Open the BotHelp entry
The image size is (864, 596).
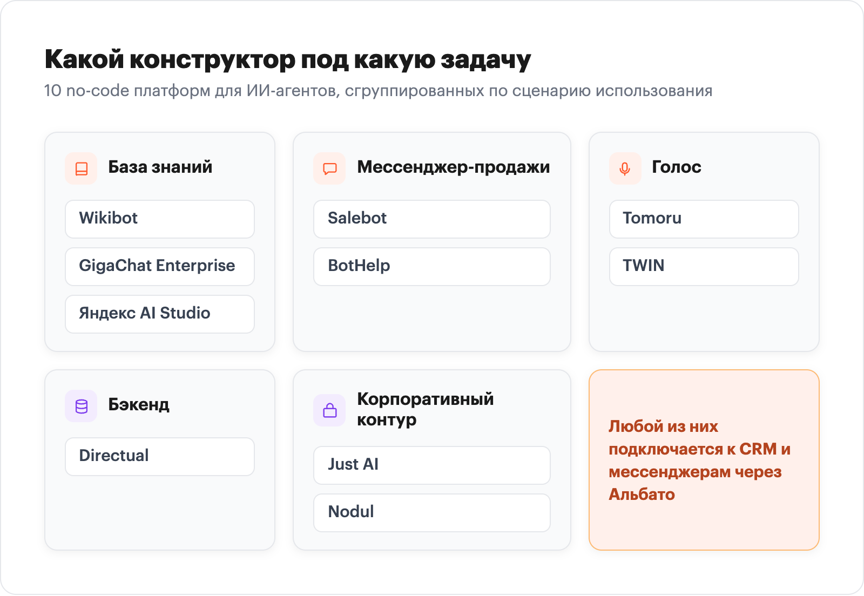(432, 266)
